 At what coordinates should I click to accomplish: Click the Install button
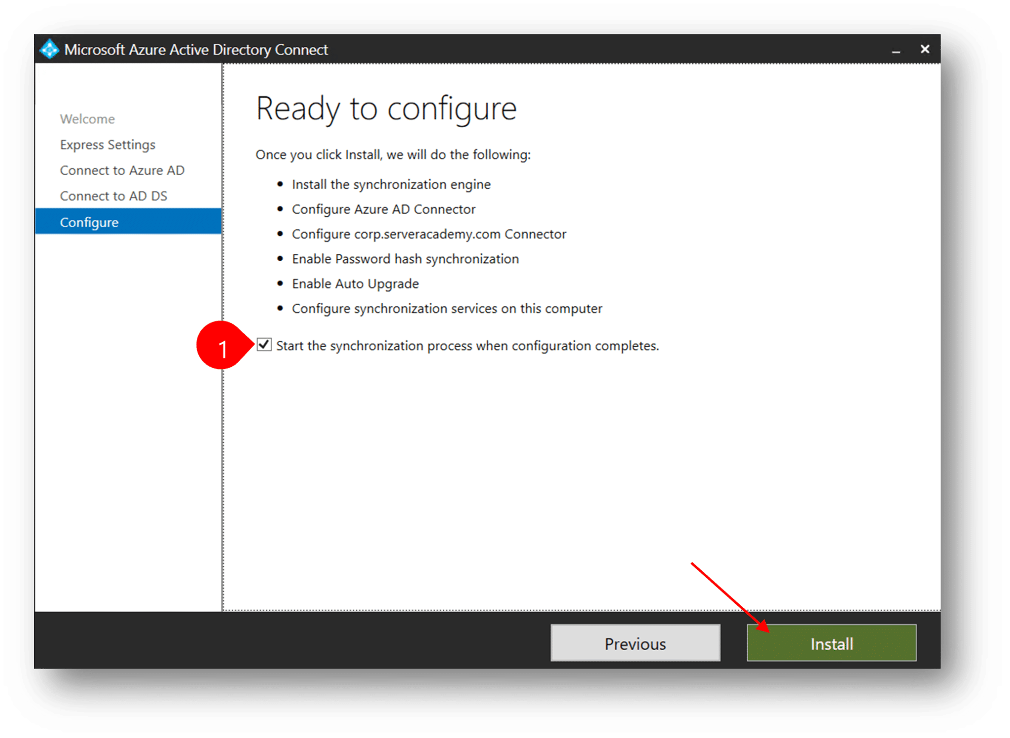click(831, 642)
